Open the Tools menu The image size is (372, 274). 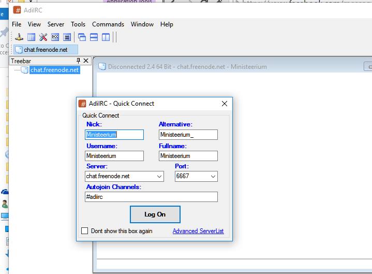click(x=78, y=24)
